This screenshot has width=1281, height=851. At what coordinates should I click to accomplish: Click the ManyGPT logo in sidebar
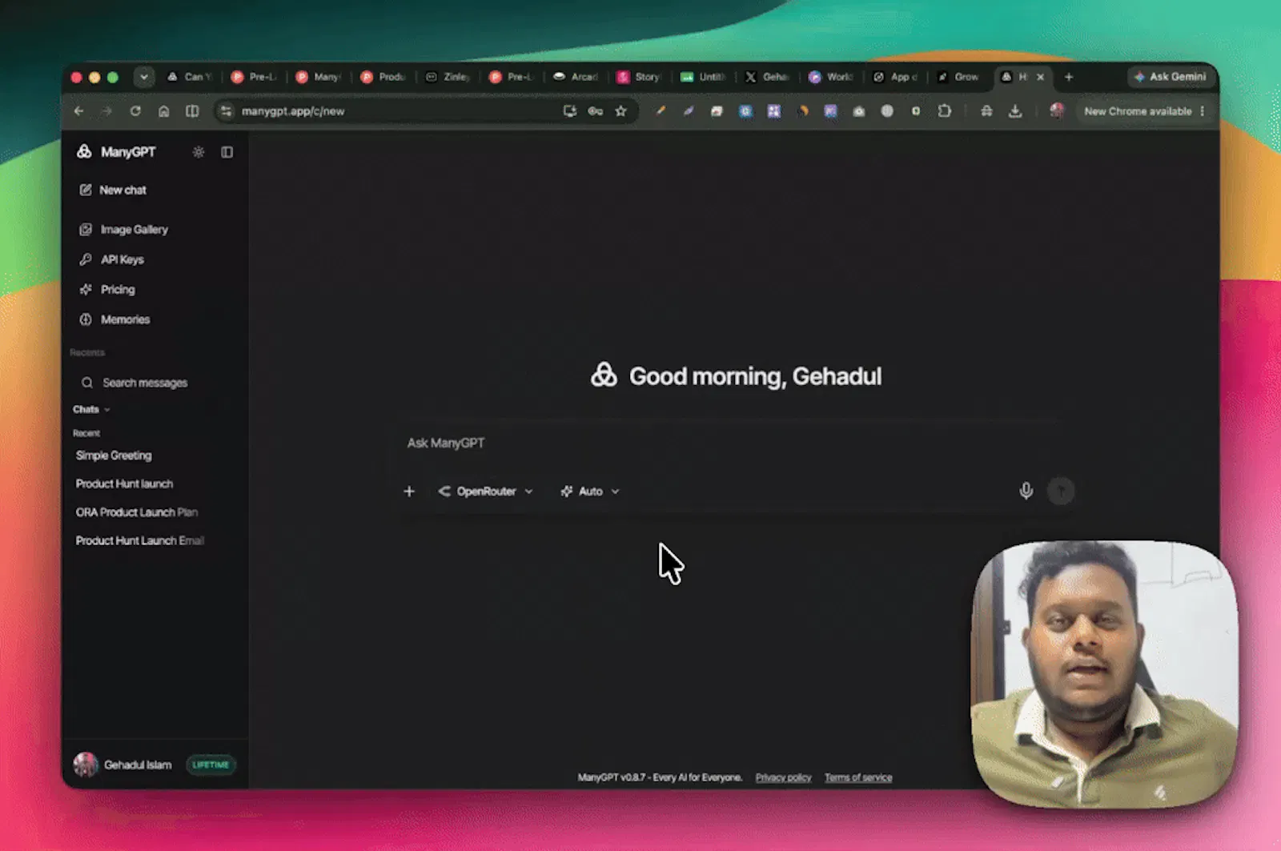coord(84,151)
